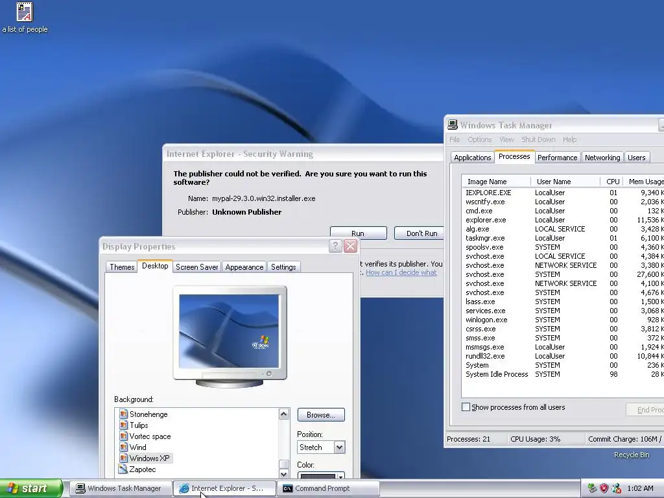Click Internet Explorer taskbar button icon
The width and height of the screenshot is (664, 498).
point(184,488)
